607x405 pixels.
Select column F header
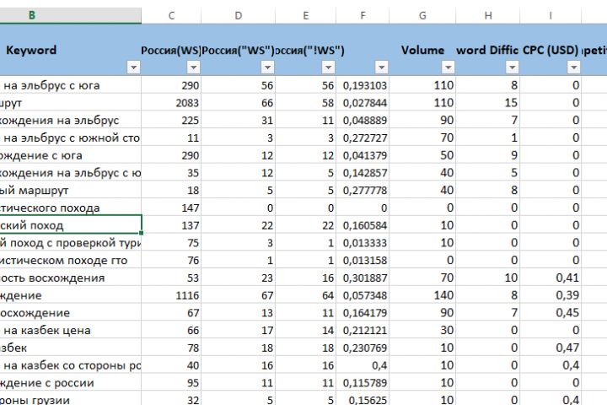pos(363,15)
